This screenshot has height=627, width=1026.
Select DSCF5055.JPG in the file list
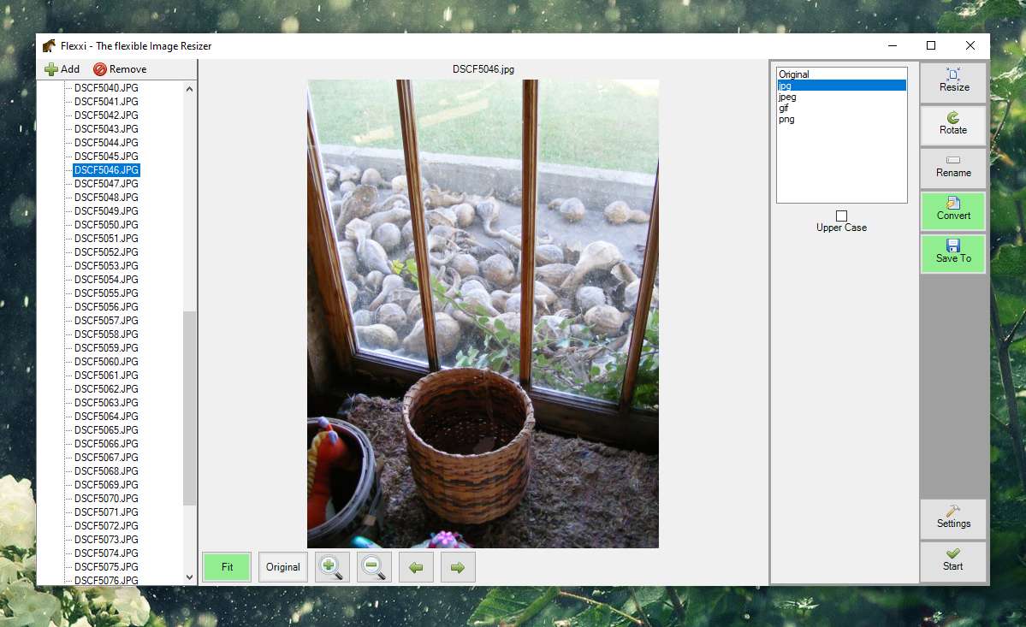tap(106, 293)
